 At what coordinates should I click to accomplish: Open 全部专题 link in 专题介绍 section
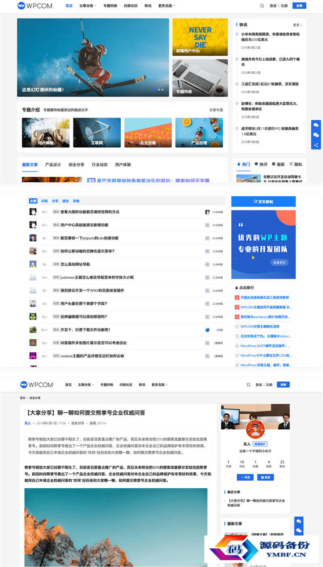pyautogui.click(x=216, y=110)
